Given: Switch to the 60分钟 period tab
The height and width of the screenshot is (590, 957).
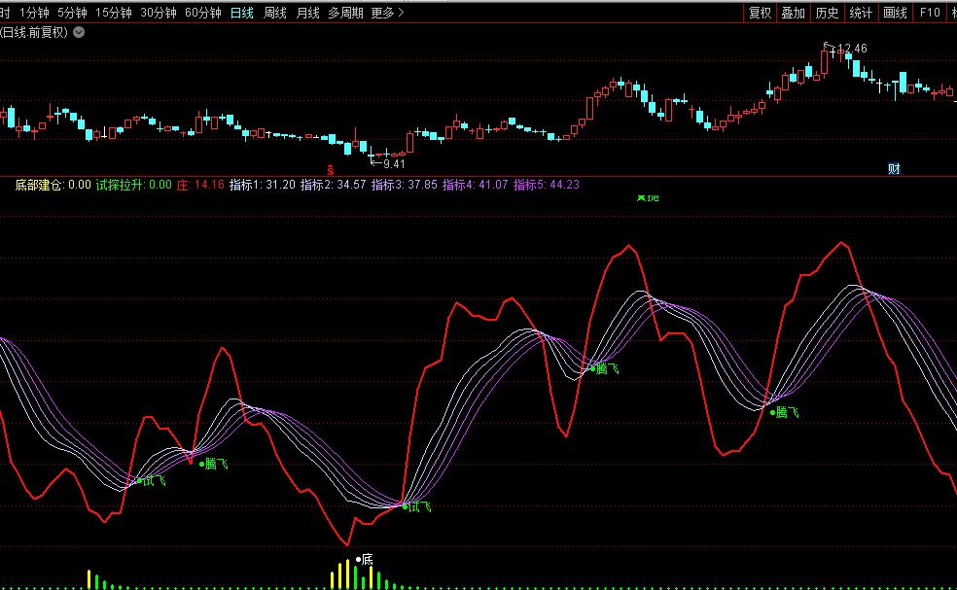Looking at the screenshot, I should (x=202, y=13).
